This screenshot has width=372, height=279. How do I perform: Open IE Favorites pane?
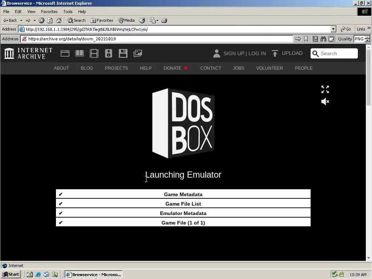pos(102,20)
